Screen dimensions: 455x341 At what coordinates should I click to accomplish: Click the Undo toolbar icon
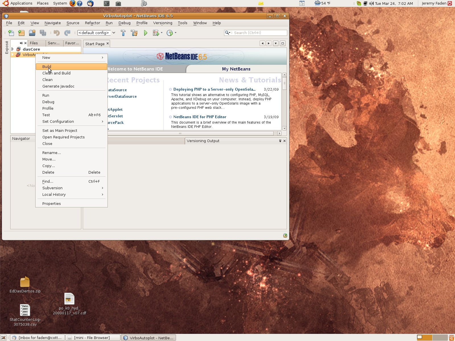point(57,33)
